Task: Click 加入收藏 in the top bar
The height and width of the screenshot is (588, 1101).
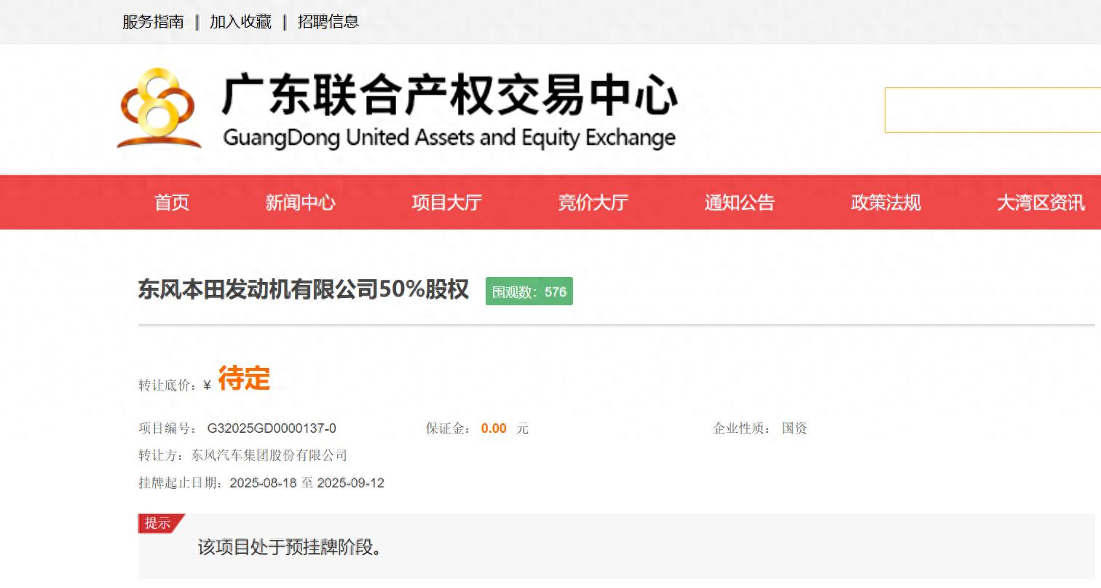Action: point(240,22)
